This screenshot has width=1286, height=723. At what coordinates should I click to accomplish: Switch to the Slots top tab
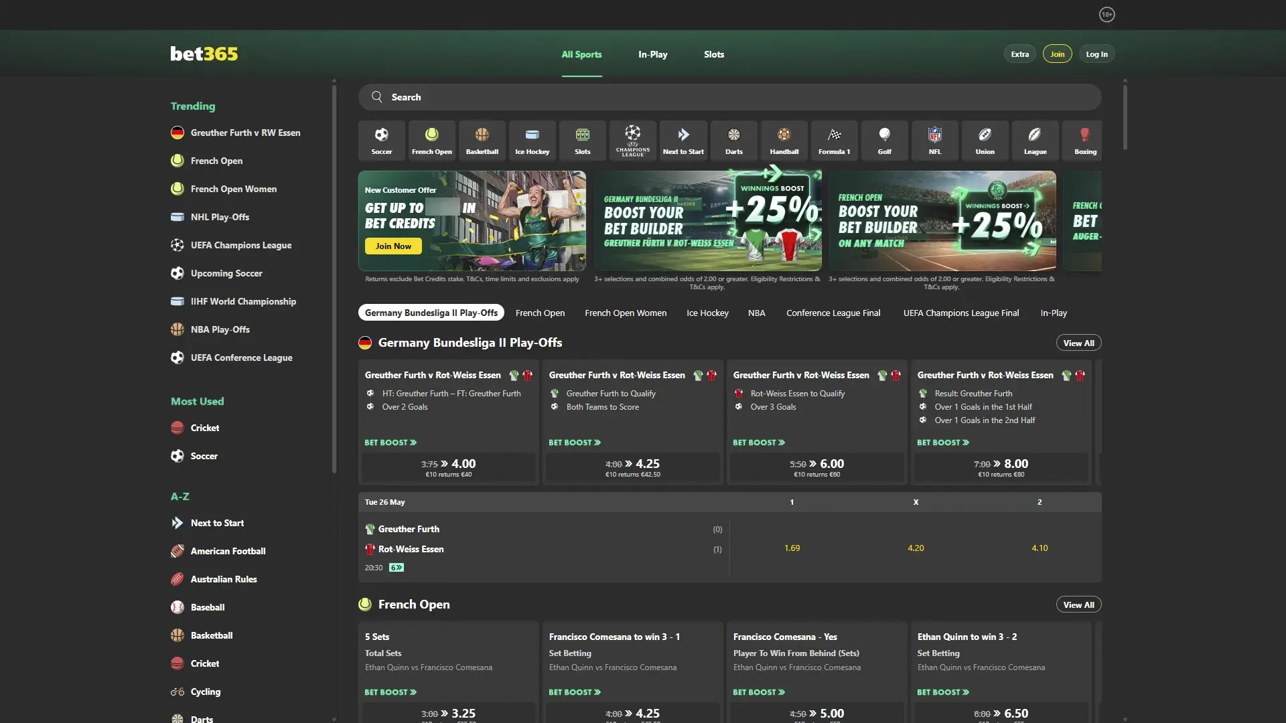(714, 54)
